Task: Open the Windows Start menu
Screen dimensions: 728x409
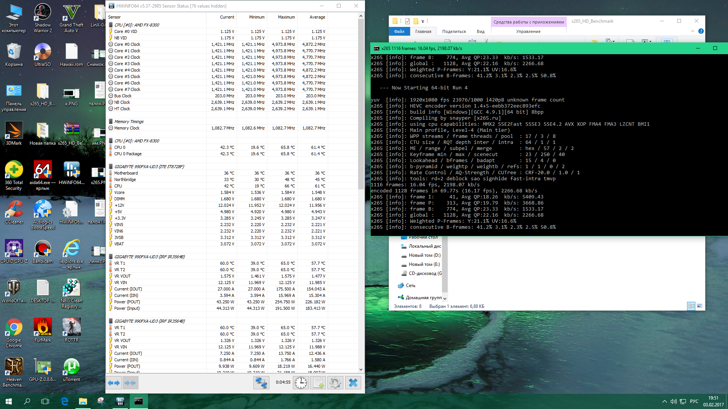Action: pos(9,401)
